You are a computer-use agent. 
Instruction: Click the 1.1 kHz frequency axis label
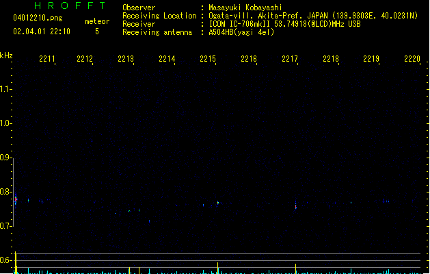[x=5, y=89]
